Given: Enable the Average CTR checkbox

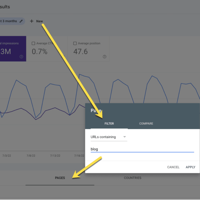Looking at the screenshot, I should (x=33, y=43).
